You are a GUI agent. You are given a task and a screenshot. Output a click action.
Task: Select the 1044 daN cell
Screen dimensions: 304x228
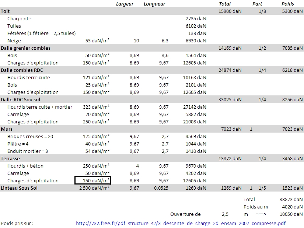click(x=196, y=144)
